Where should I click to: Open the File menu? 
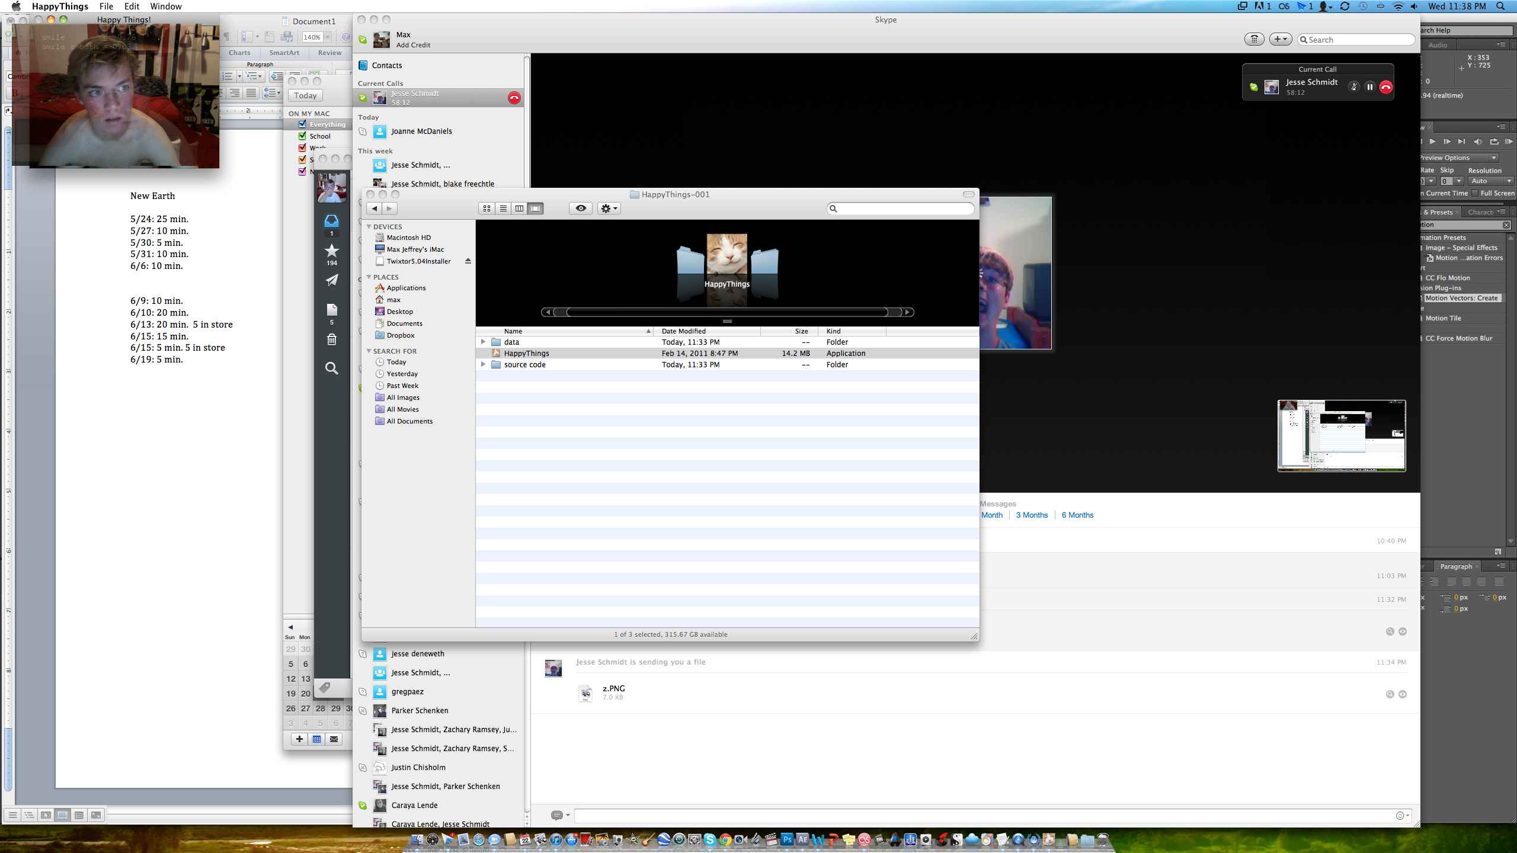(106, 7)
